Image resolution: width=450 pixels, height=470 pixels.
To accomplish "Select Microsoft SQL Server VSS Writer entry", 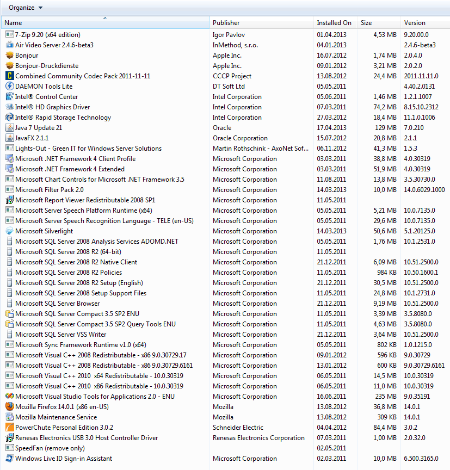I will 61,335.
